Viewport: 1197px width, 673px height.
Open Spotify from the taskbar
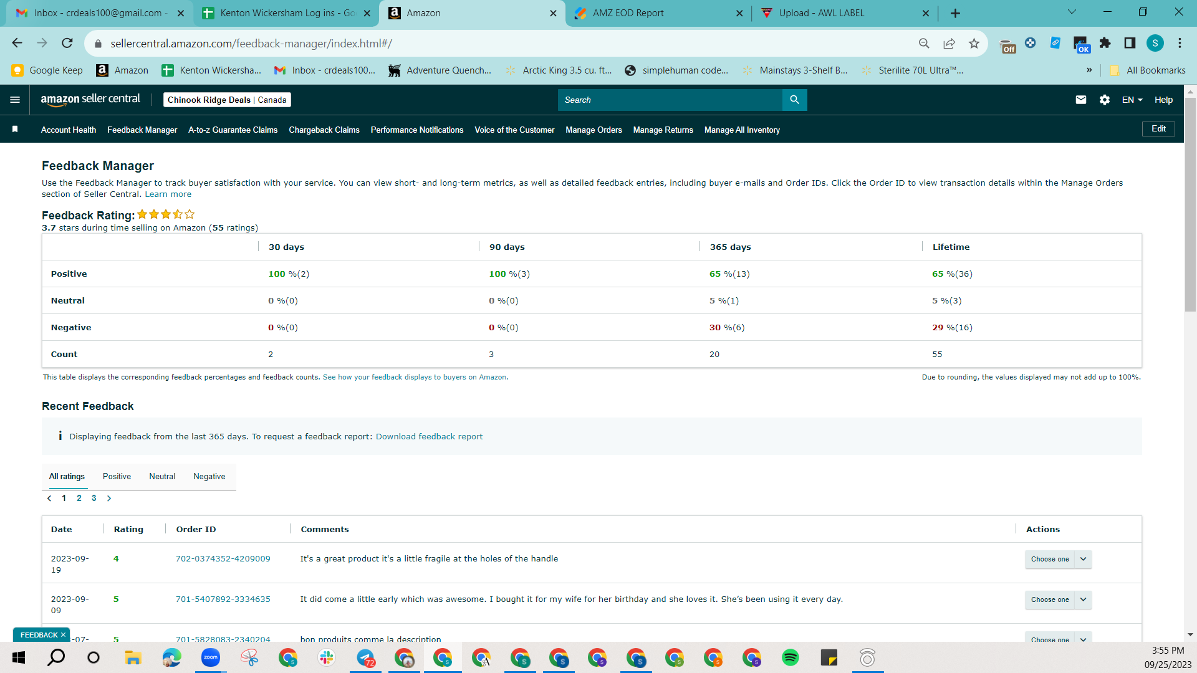(x=791, y=657)
